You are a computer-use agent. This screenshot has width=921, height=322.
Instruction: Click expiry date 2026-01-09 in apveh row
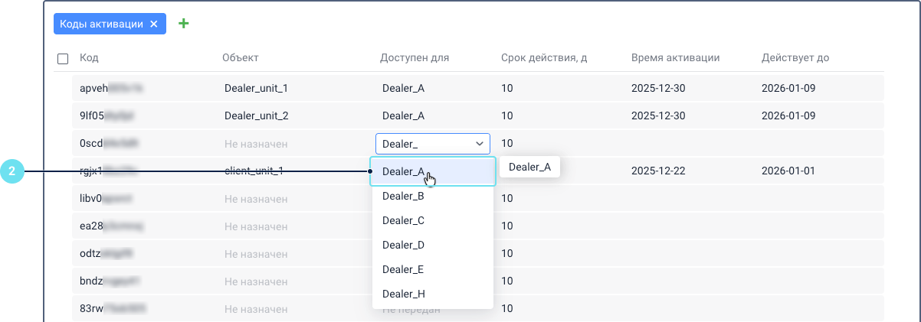pos(788,88)
